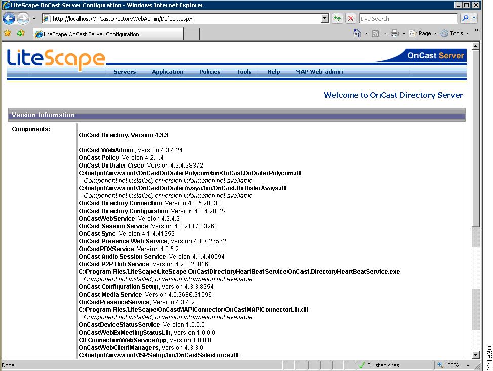Click the RSS Feeds icon
493x371 pixels.
coord(375,33)
